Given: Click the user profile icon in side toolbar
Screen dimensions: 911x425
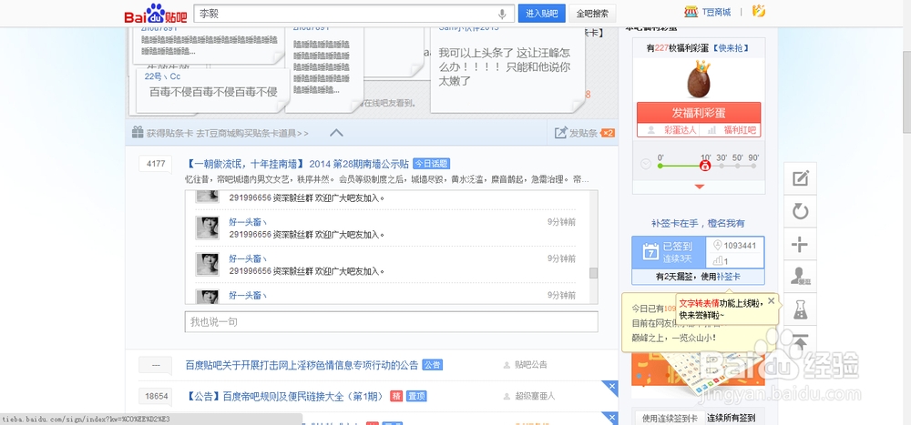Looking at the screenshot, I should click(800, 277).
